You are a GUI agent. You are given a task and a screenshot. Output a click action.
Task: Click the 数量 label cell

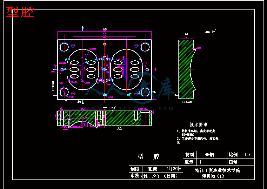(x=190, y=162)
